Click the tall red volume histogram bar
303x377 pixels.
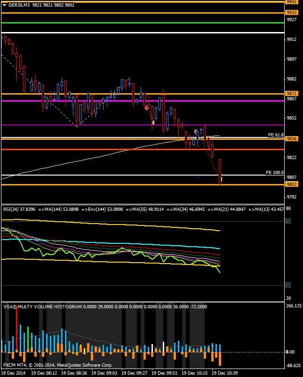pos(17,332)
